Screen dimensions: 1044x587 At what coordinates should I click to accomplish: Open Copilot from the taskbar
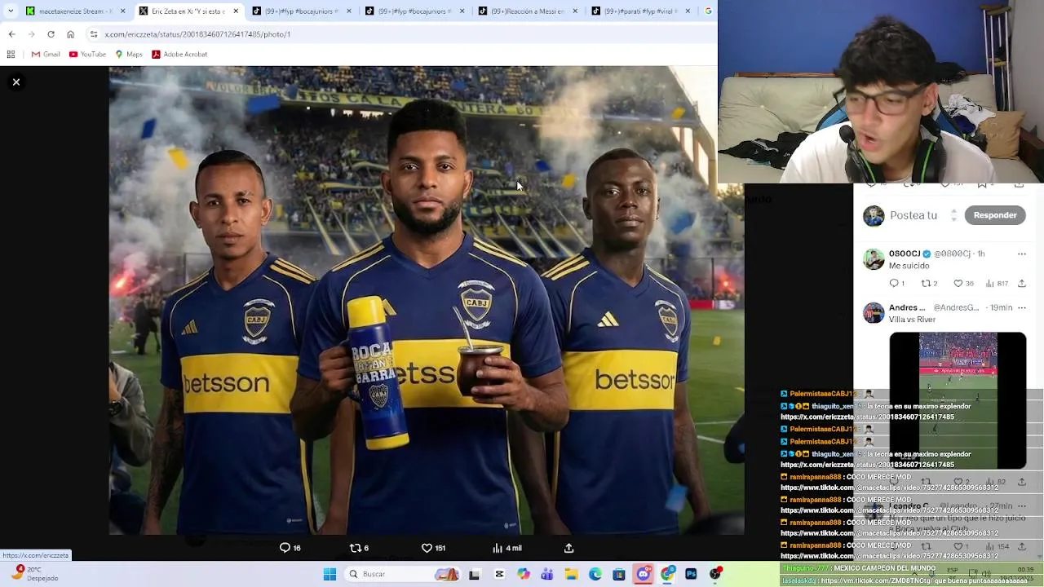point(524,574)
